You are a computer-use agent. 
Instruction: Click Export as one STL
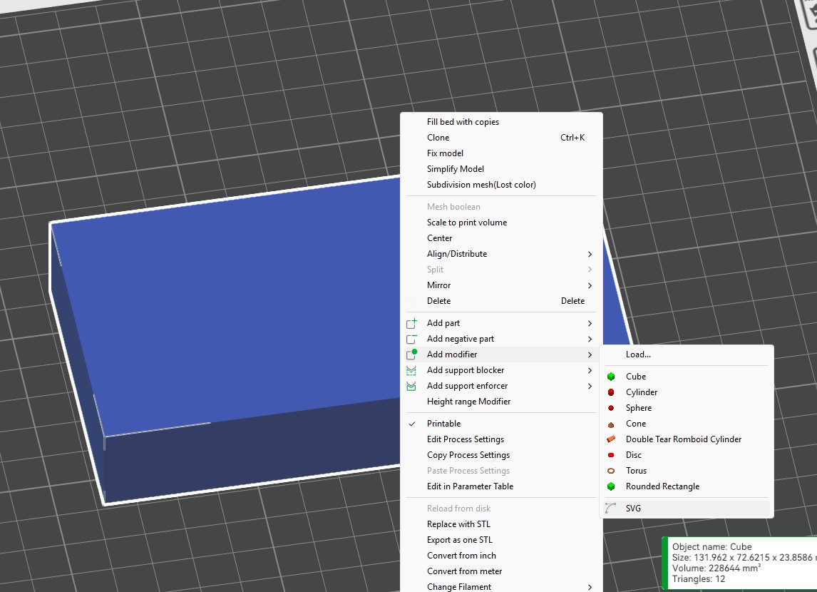(459, 540)
